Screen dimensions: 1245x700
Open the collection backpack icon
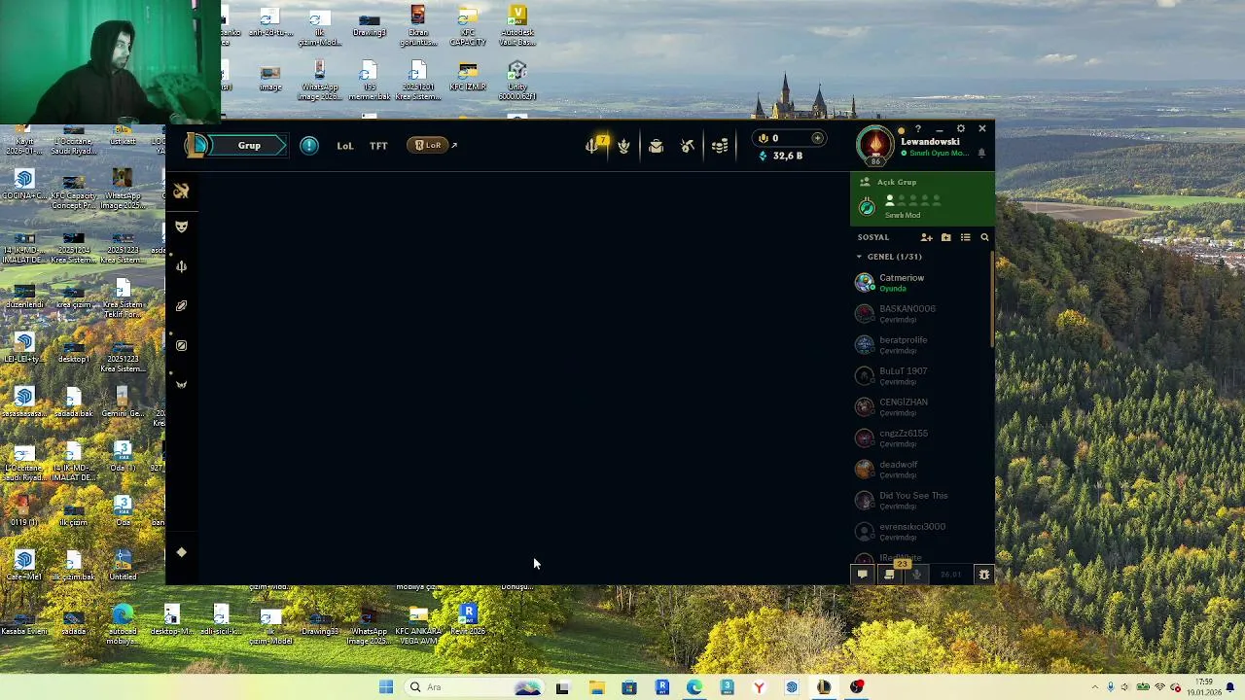click(656, 146)
